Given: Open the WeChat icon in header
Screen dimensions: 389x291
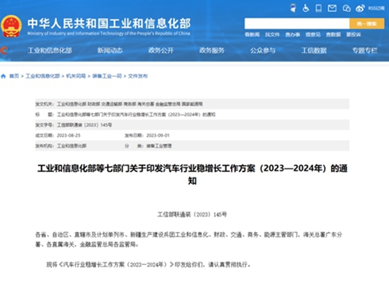Looking at the screenshot, I should pyautogui.click(x=346, y=9).
